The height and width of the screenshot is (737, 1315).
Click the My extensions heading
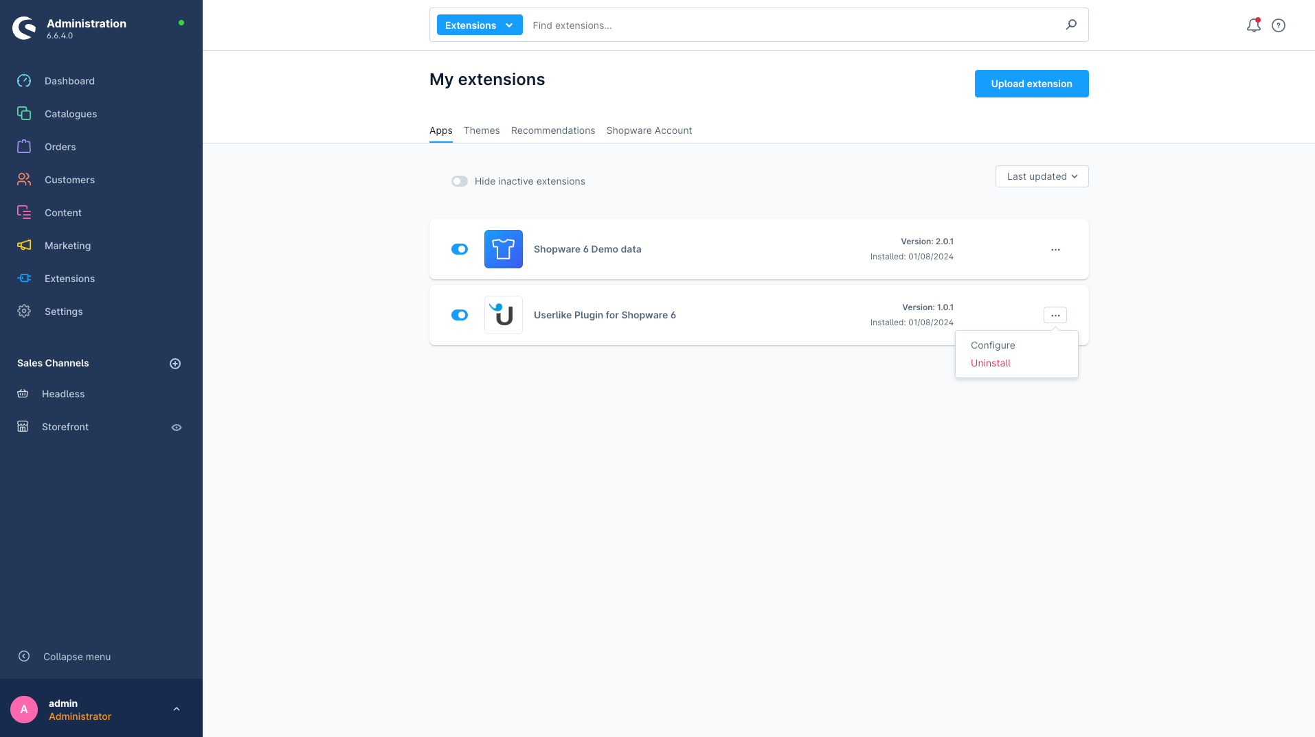[x=487, y=80]
